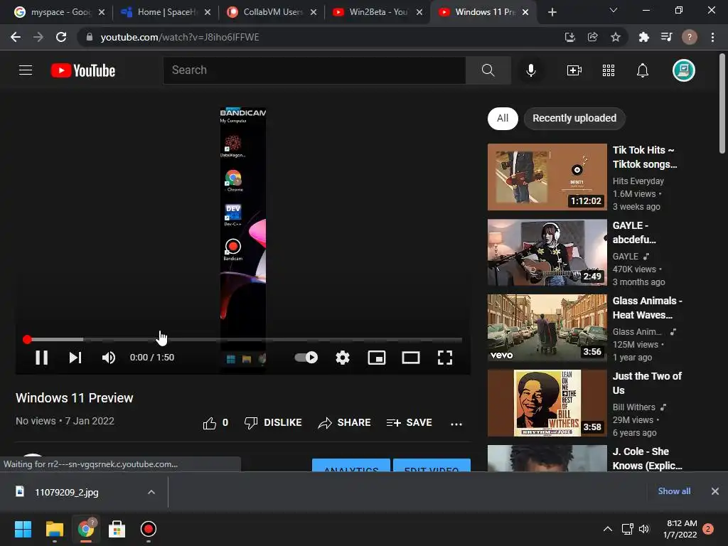Switch to theater mode

pos(411,358)
